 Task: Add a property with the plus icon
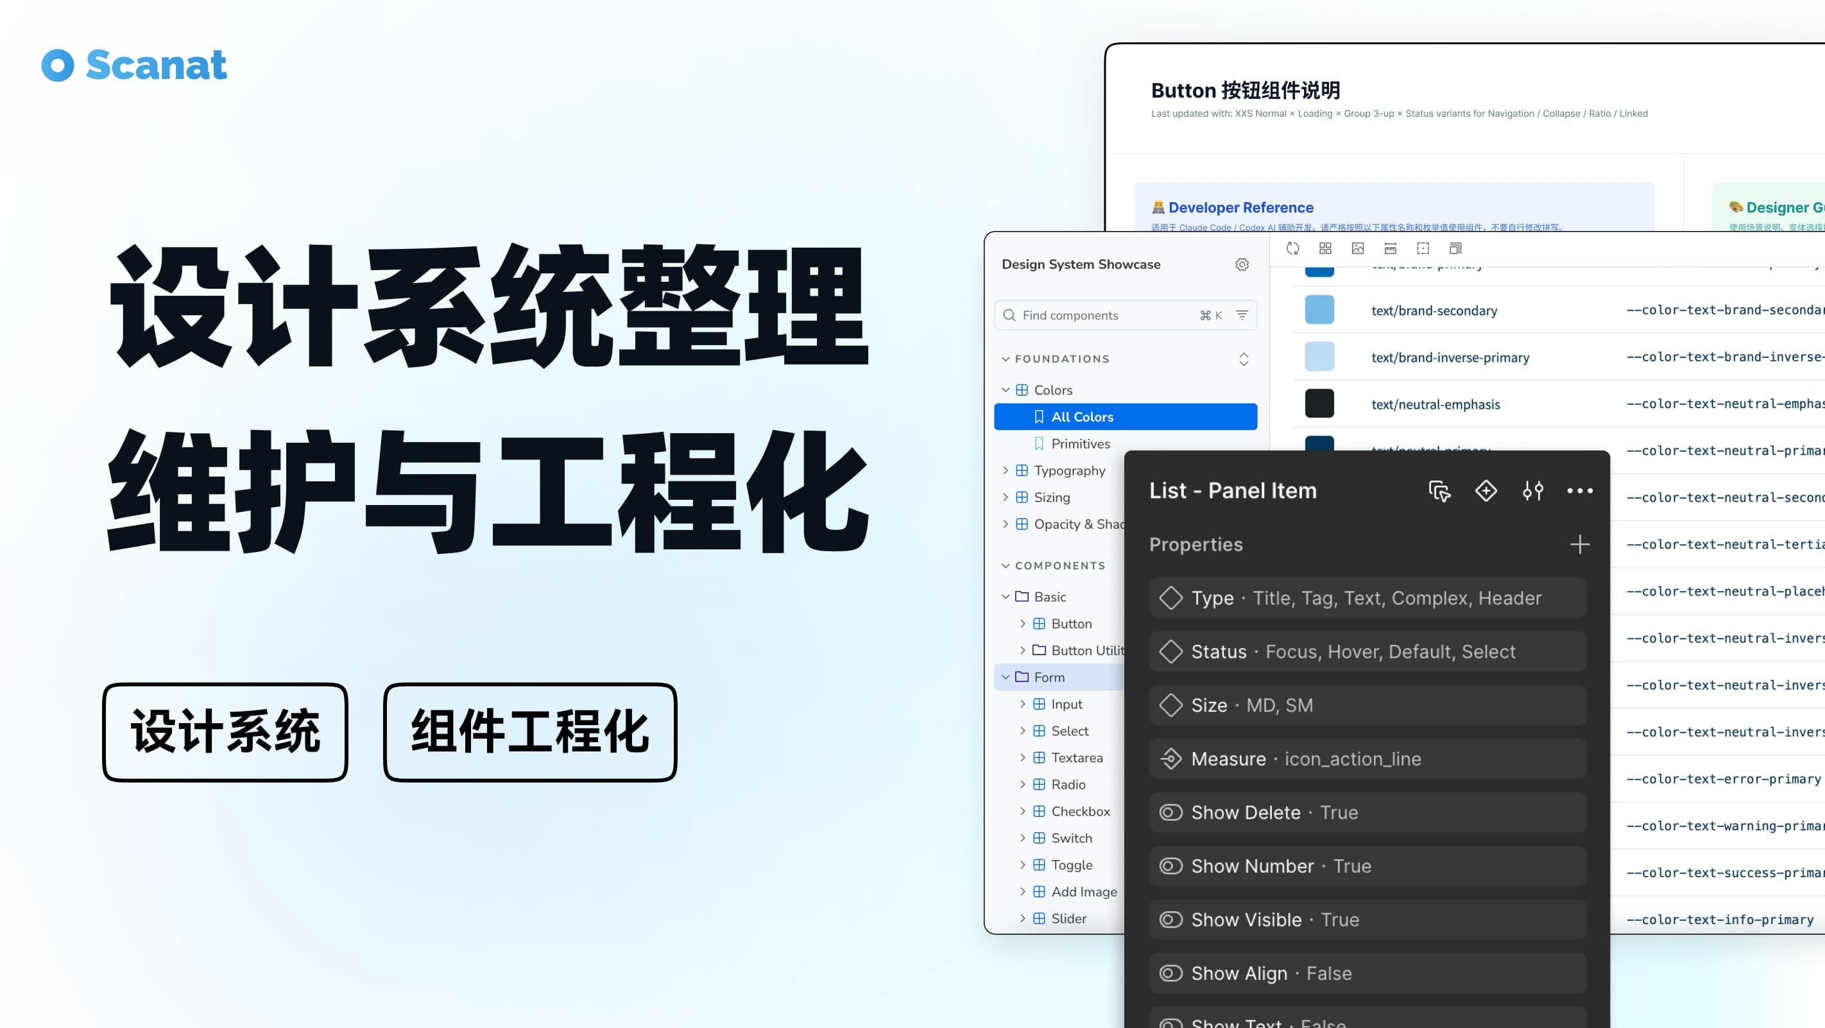pyautogui.click(x=1580, y=544)
